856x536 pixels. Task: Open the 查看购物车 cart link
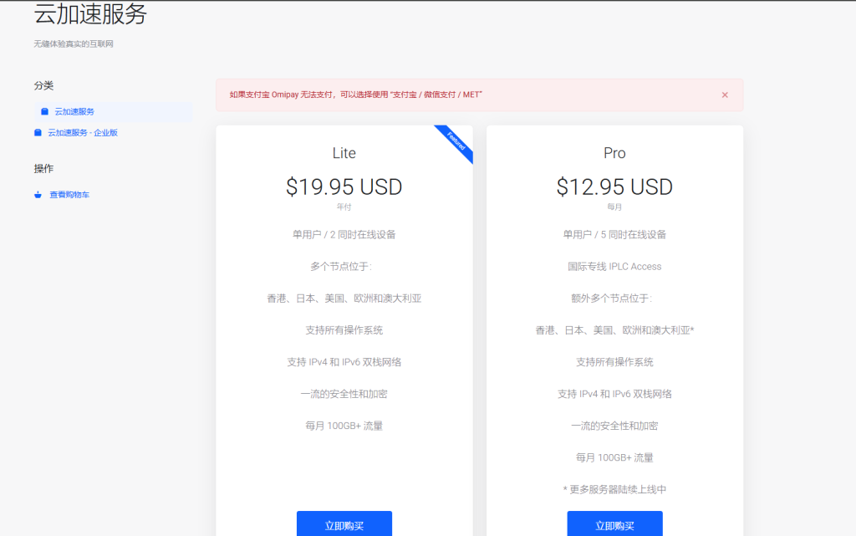(x=69, y=195)
